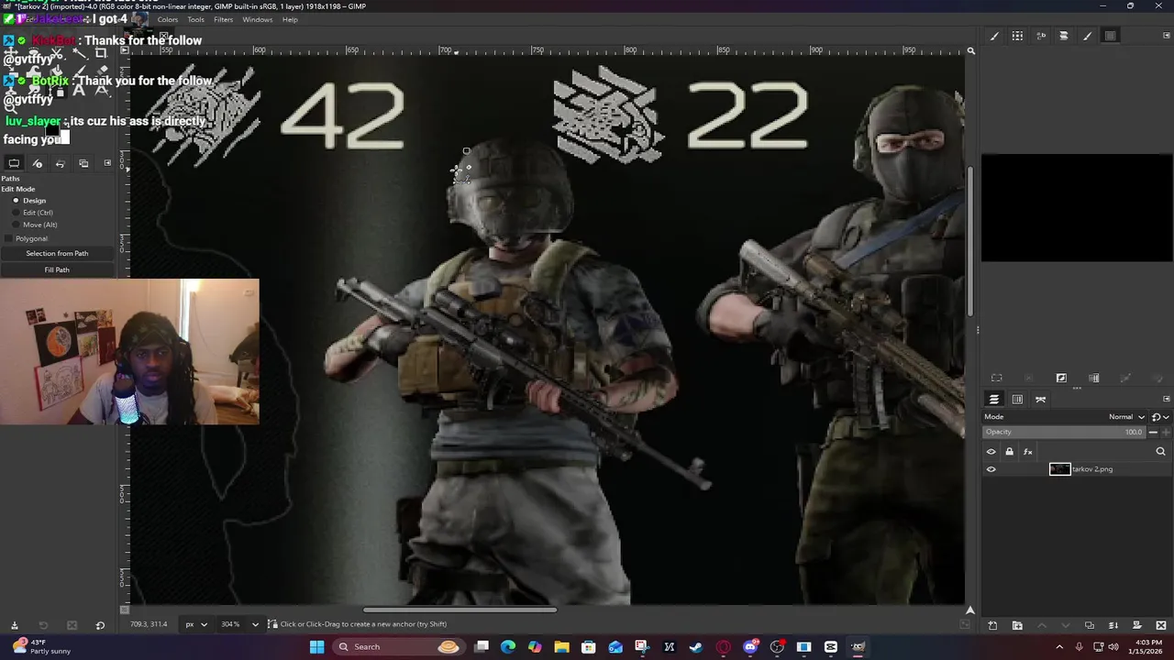Select the tarkov 2.png layer thumbnail
The height and width of the screenshot is (660, 1174).
[1059, 469]
